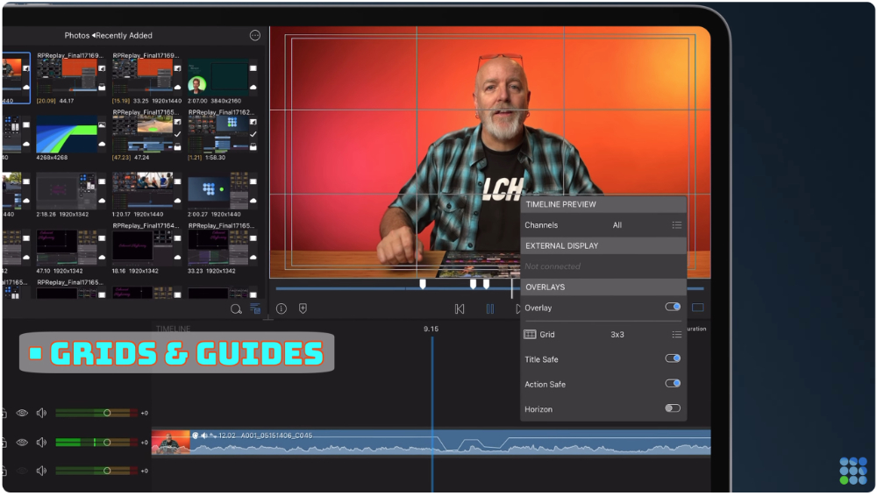Open the Grid 3x3 options list
Viewport: 877px width, 496px height.
coord(677,335)
